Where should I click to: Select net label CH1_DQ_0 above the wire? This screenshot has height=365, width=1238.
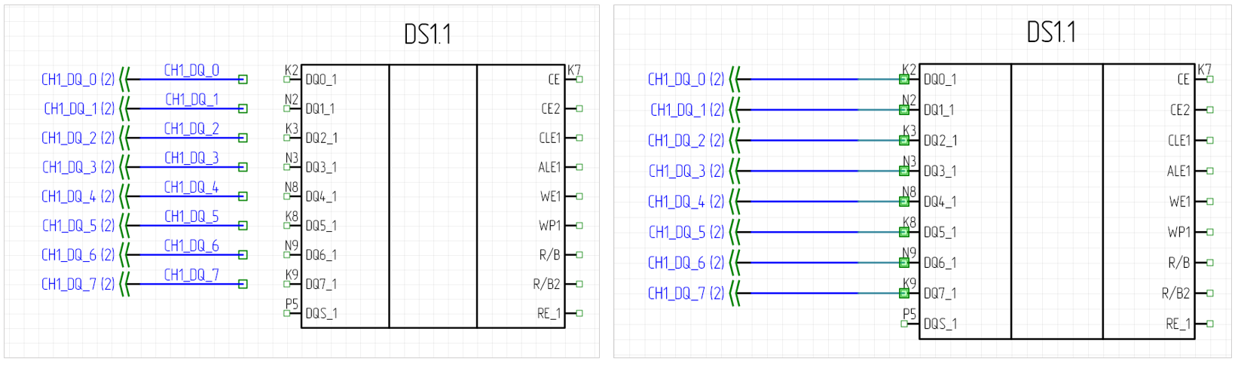point(192,70)
